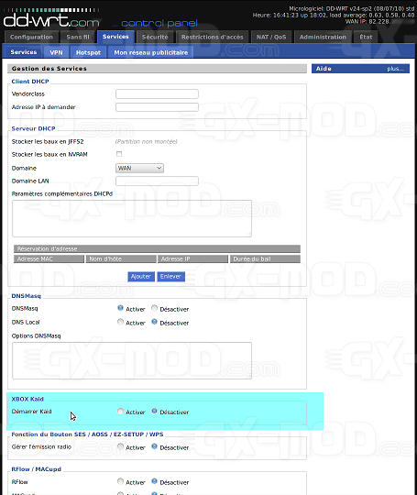Viewport: 417px width, 495px height.
Task: Select Désactiver for DNSMasq
Action: point(154,308)
